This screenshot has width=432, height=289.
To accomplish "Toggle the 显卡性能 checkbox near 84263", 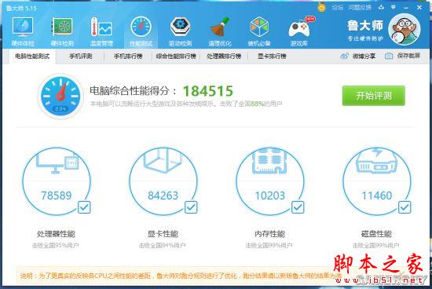I will pos(191,207).
